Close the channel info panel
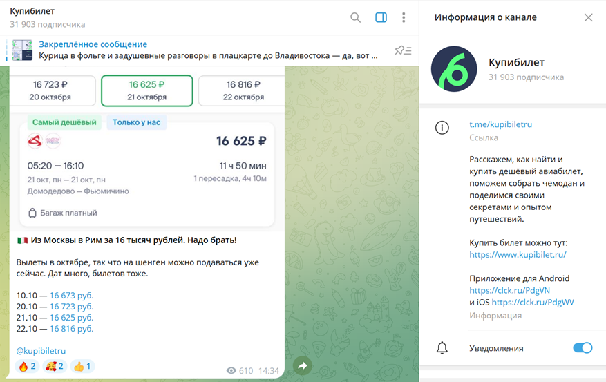 588,17
